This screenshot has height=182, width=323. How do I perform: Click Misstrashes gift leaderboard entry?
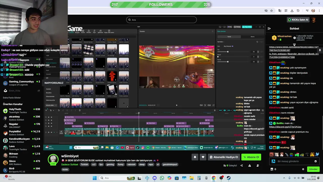click(x=281, y=38)
